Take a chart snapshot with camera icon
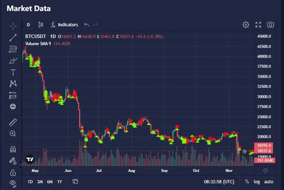This screenshot has width=284, height=190. click(x=271, y=25)
